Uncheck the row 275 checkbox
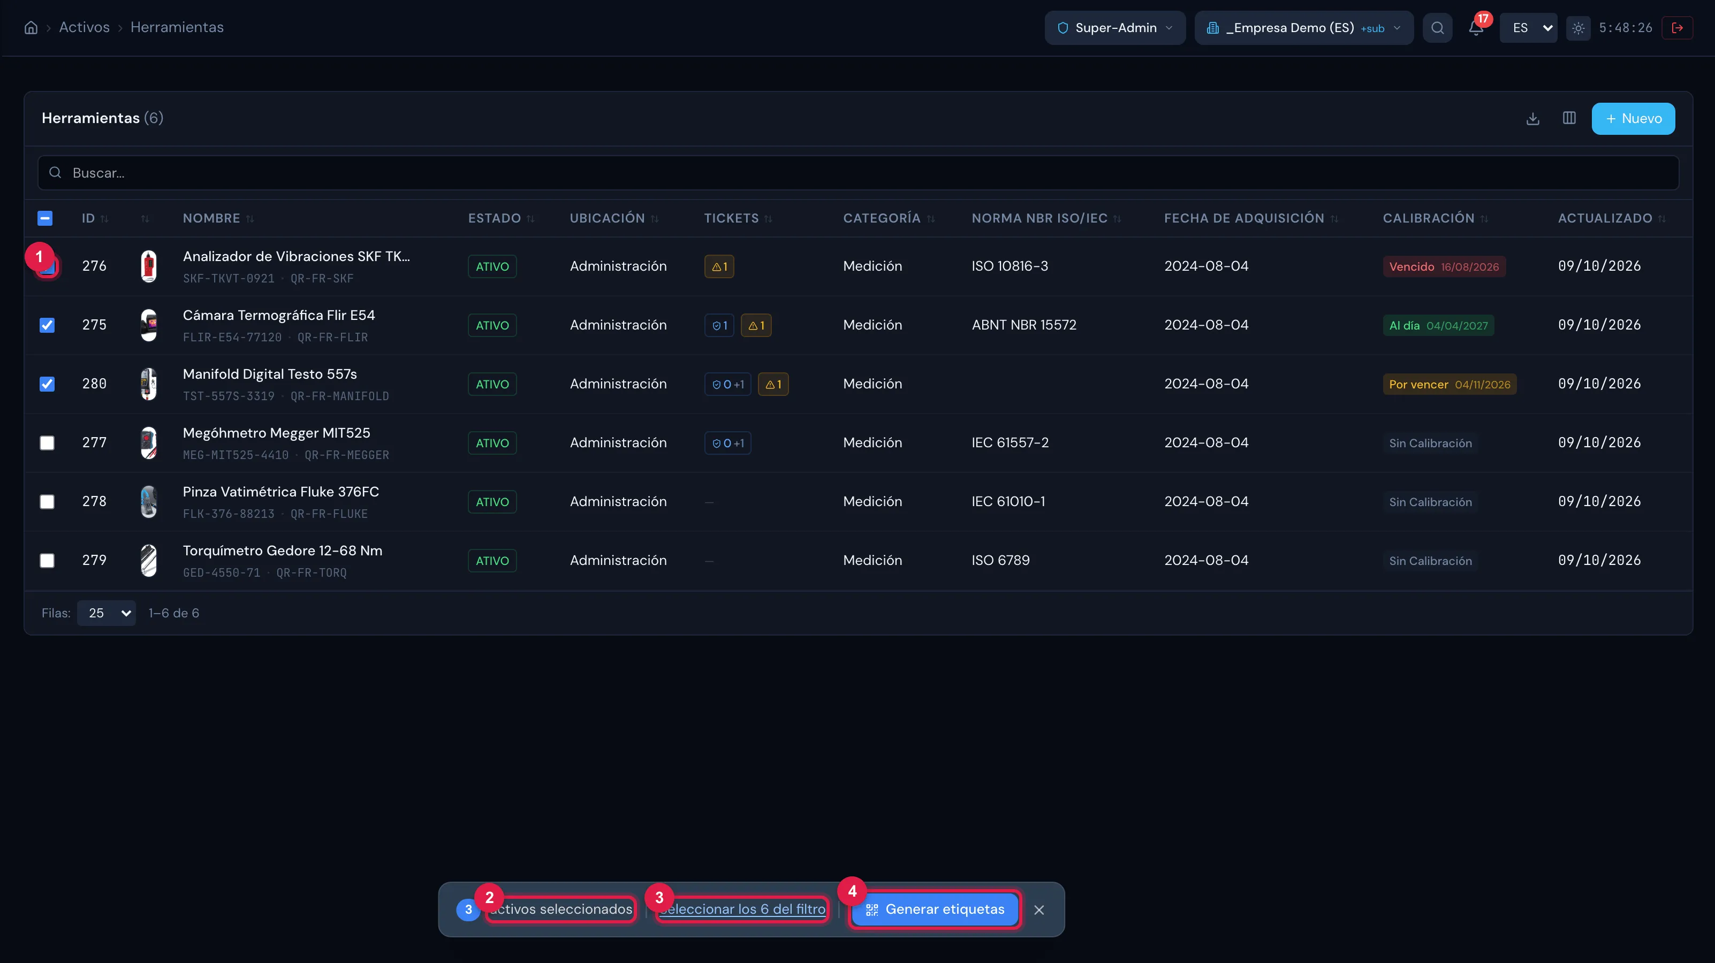This screenshot has height=963, width=1715. pos(47,325)
